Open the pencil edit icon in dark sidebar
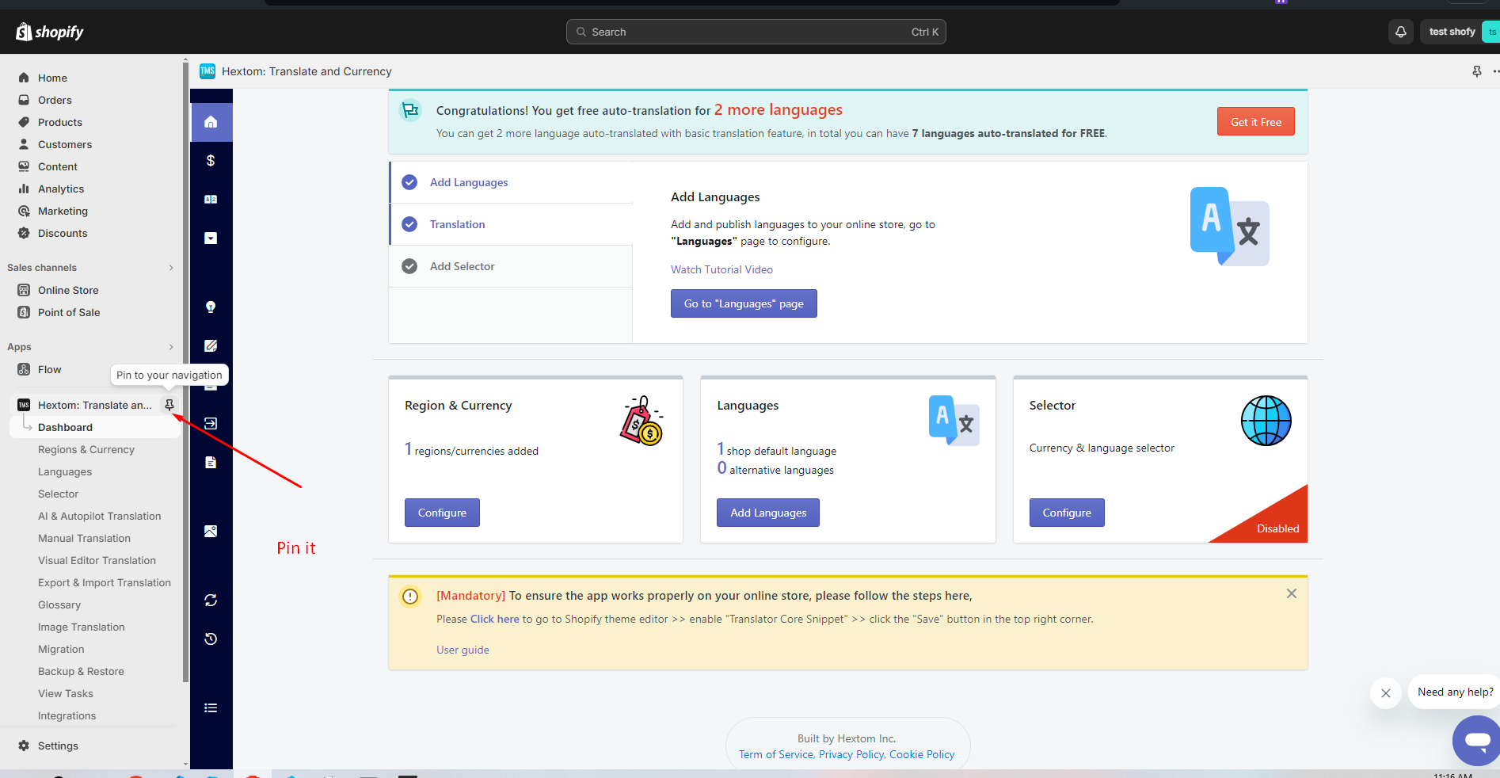 pyautogui.click(x=211, y=346)
